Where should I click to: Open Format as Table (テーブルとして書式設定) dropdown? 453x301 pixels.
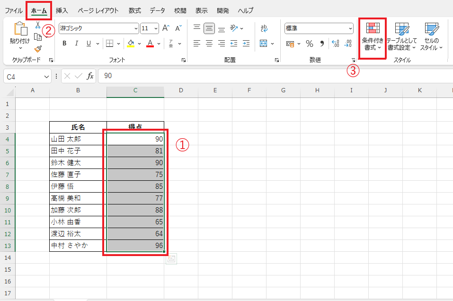click(401, 36)
